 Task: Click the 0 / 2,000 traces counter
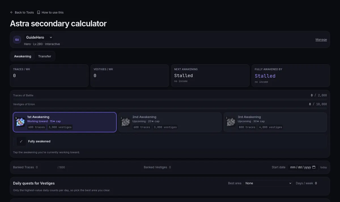point(319,95)
